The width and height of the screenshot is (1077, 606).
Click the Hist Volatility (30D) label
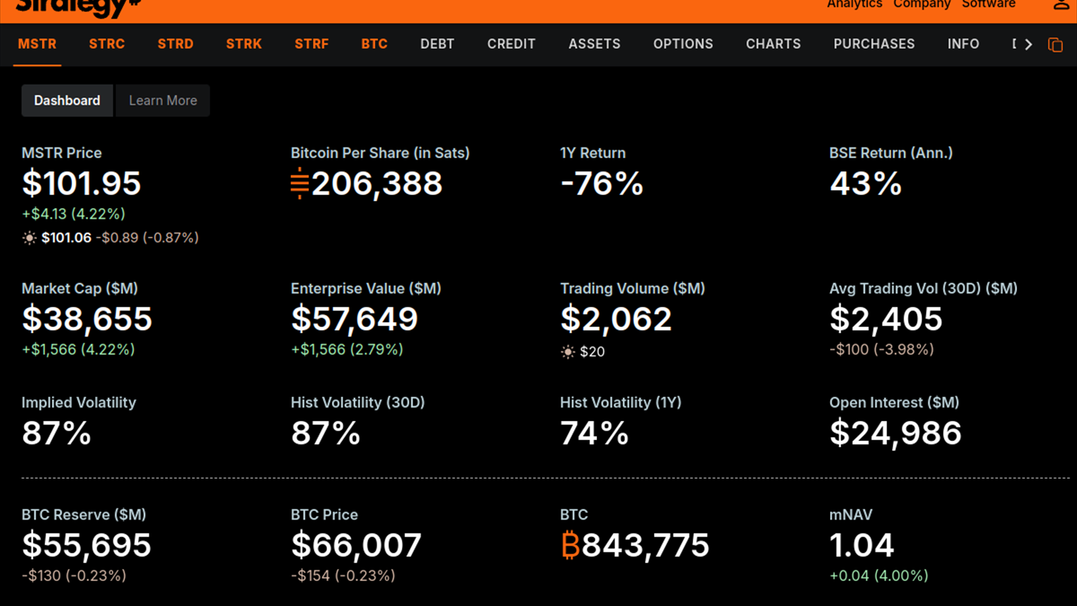point(357,403)
